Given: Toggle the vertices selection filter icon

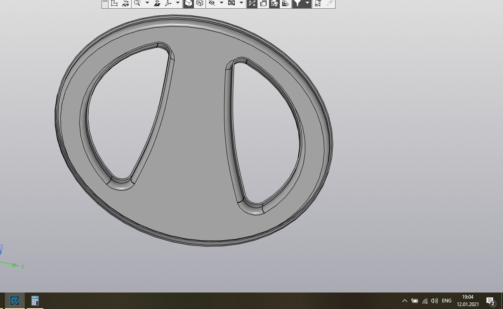Looking at the screenshot, I should [x=252, y=3].
